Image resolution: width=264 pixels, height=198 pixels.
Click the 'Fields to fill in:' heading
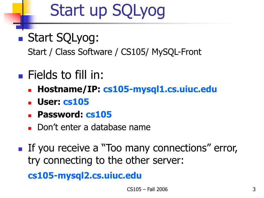[x=66, y=75]
